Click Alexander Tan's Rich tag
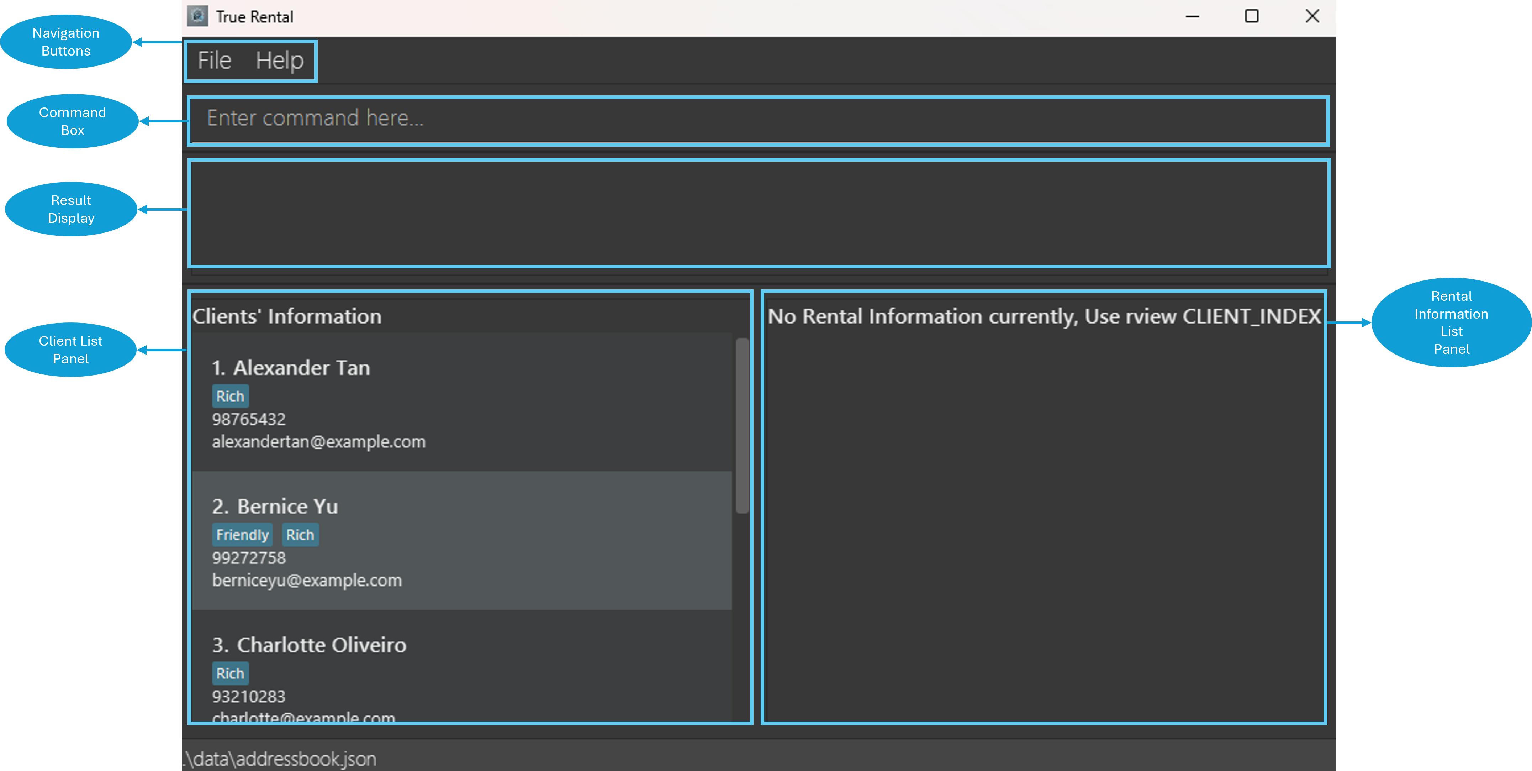The width and height of the screenshot is (1532, 771). pos(230,396)
